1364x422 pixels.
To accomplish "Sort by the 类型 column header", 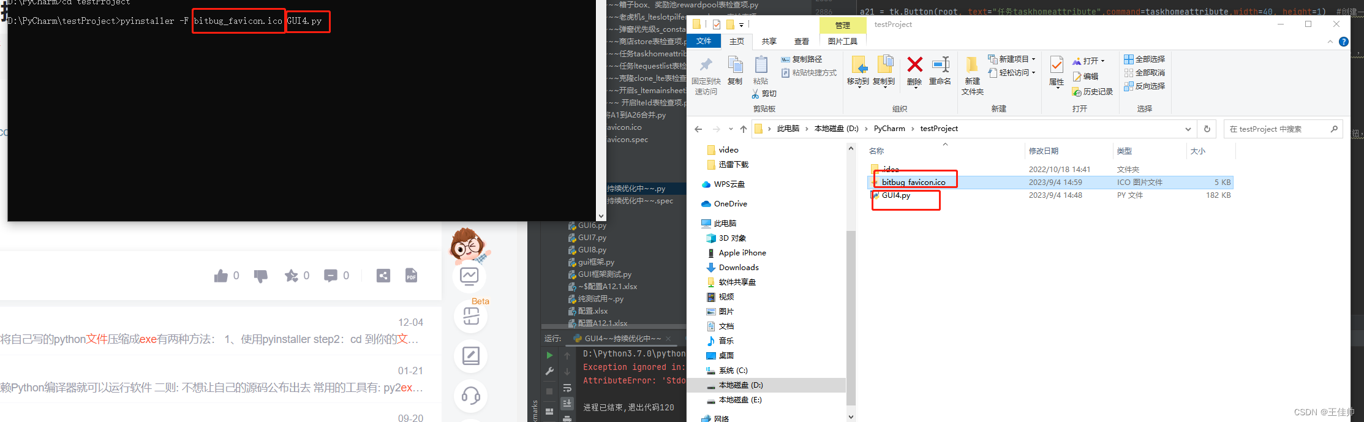I will [1124, 151].
